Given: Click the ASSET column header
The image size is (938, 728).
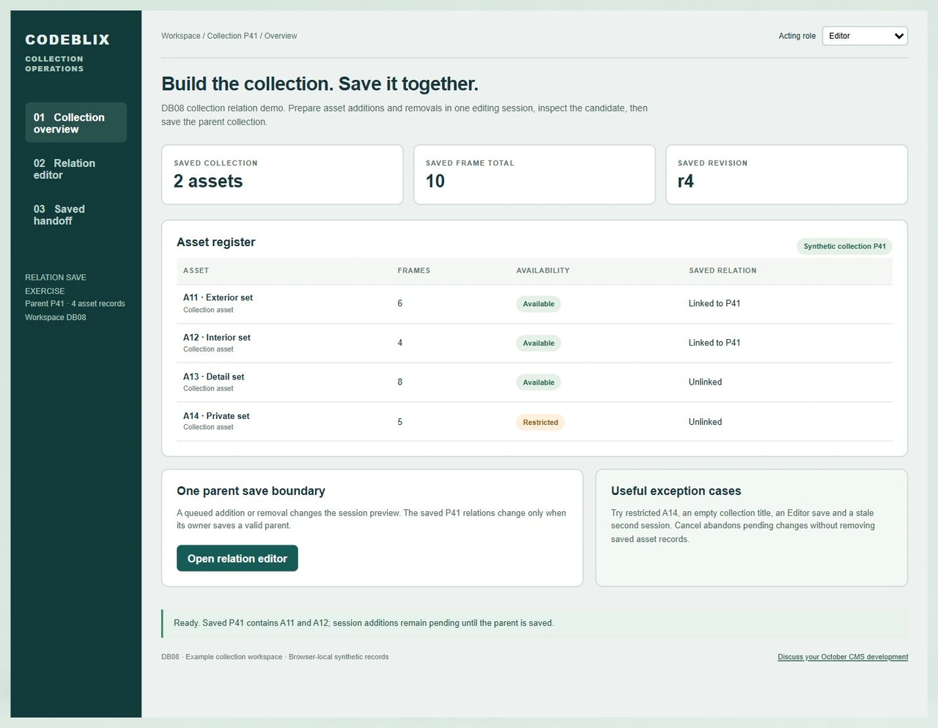Looking at the screenshot, I should 196,270.
